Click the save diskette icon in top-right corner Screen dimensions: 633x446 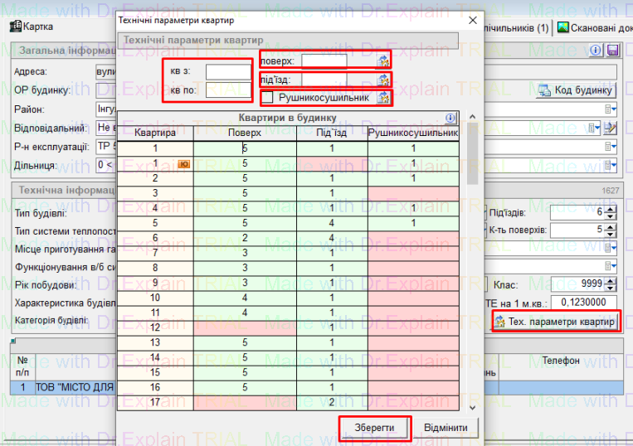pos(613,51)
